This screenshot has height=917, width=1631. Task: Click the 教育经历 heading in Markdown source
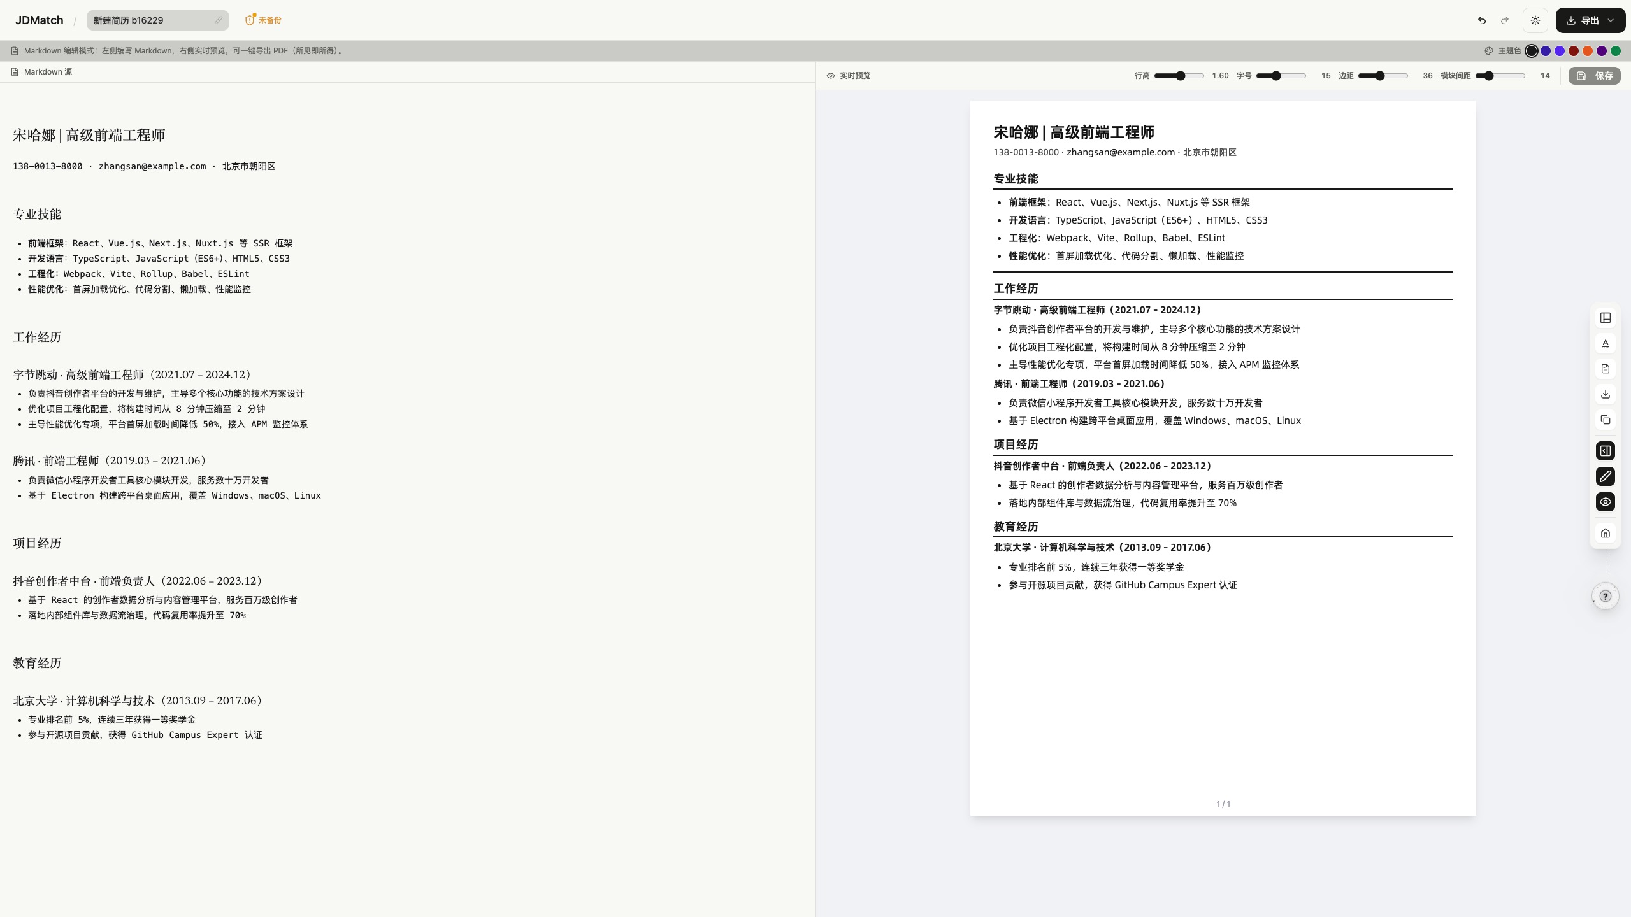pyautogui.click(x=37, y=663)
